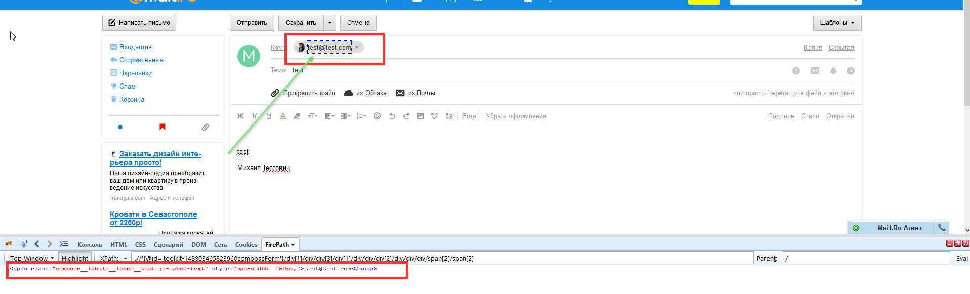Open the Top Window dropdown in FirePath
This screenshot has width=970, height=294.
tap(31, 258)
